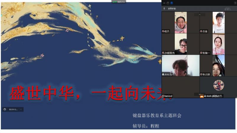Click the muted mic icon next to 晓艺
The height and width of the screenshot is (133, 237).
tap(163, 31)
